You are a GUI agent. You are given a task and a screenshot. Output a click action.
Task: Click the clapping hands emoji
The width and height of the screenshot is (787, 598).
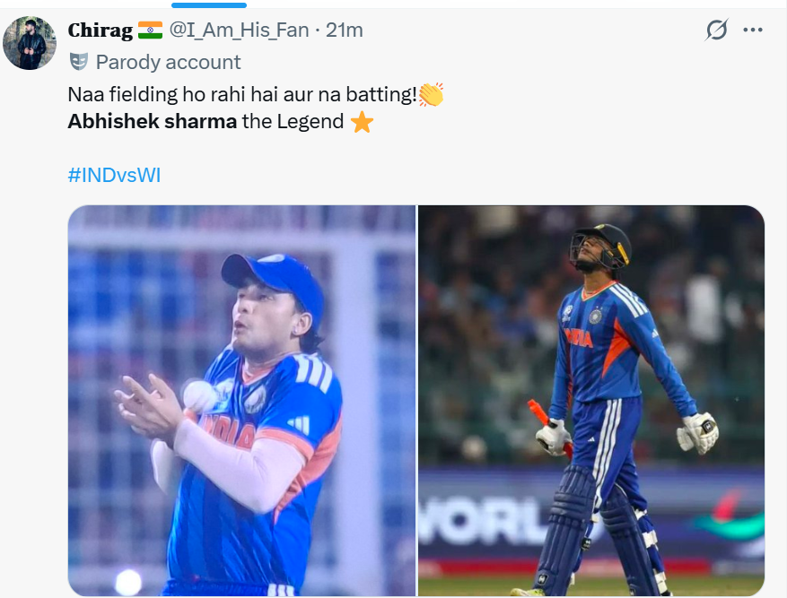[x=432, y=93]
